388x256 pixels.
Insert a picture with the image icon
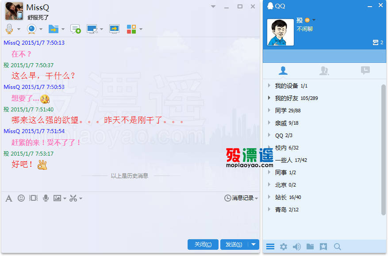tap(57, 198)
